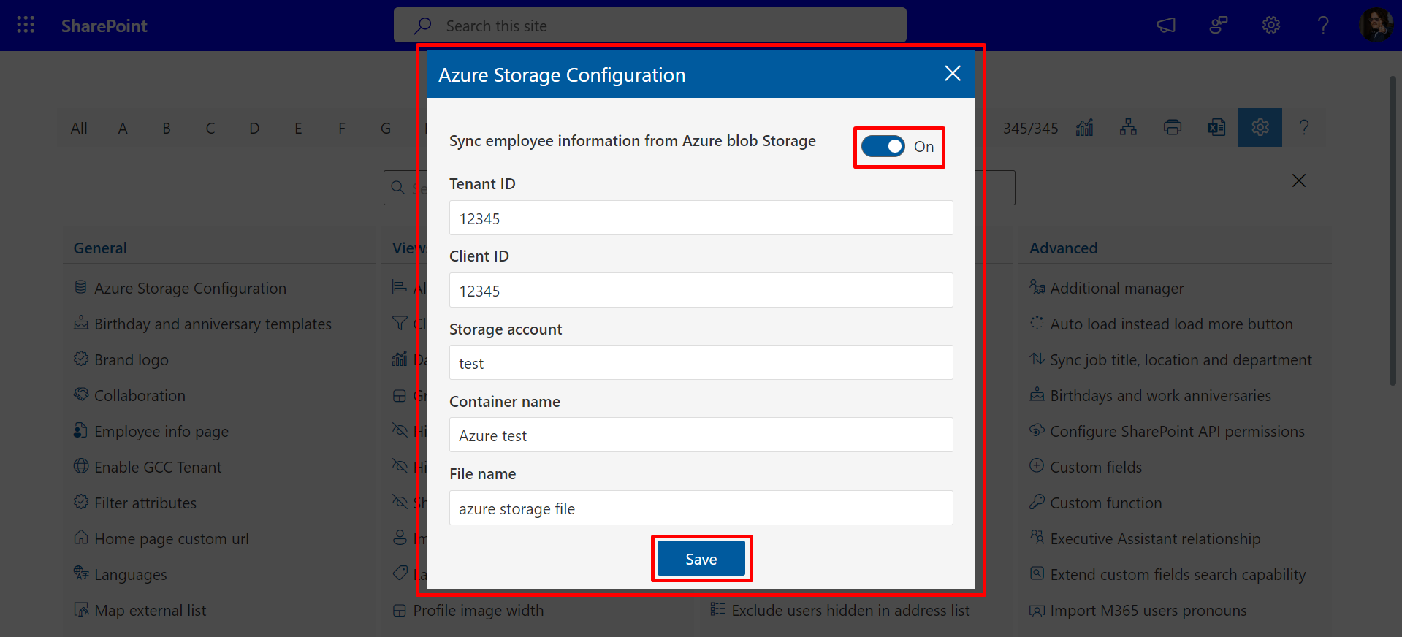Toggle Azure blob Storage sync switch

[x=883, y=147]
